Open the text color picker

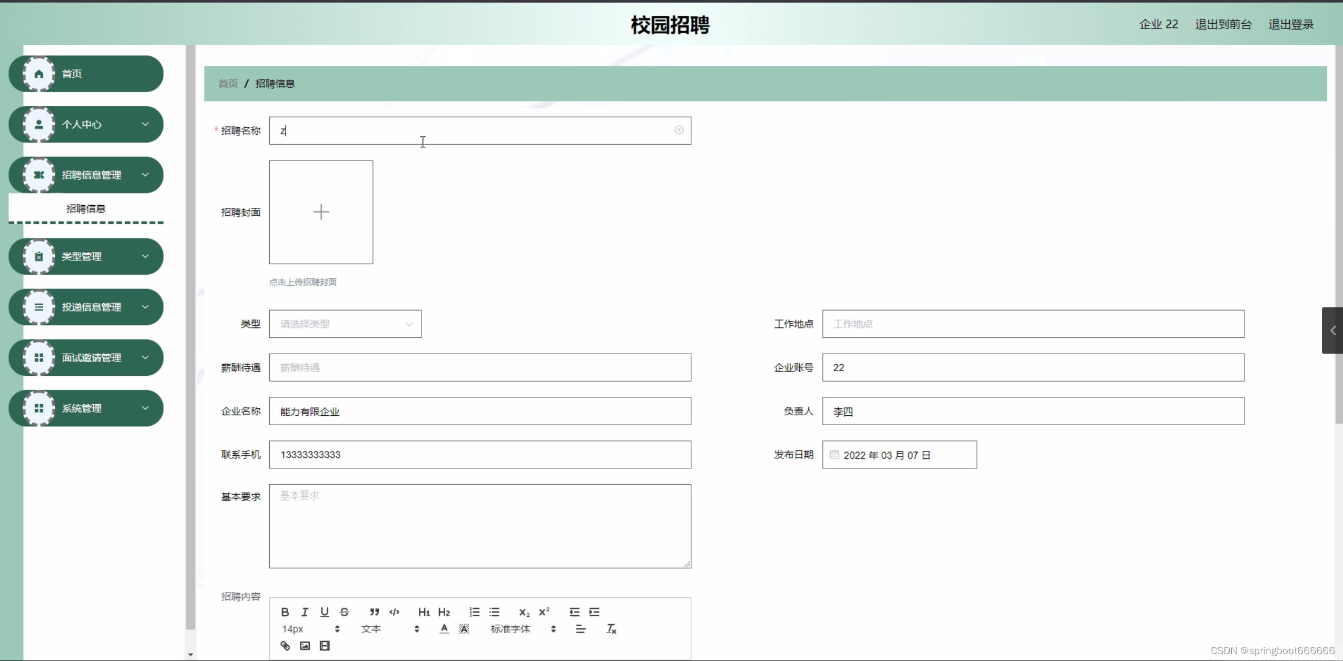point(444,629)
